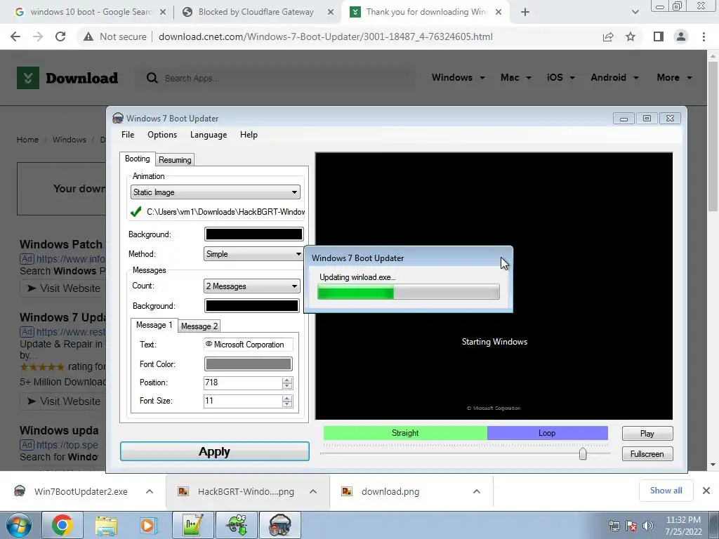Expand the Method Simple dropdown
The height and width of the screenshot is (539, 719).
(253, 253)
